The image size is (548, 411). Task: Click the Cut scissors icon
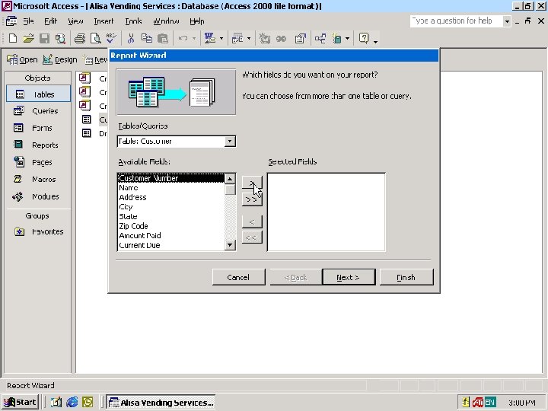(x=131, y=38)
